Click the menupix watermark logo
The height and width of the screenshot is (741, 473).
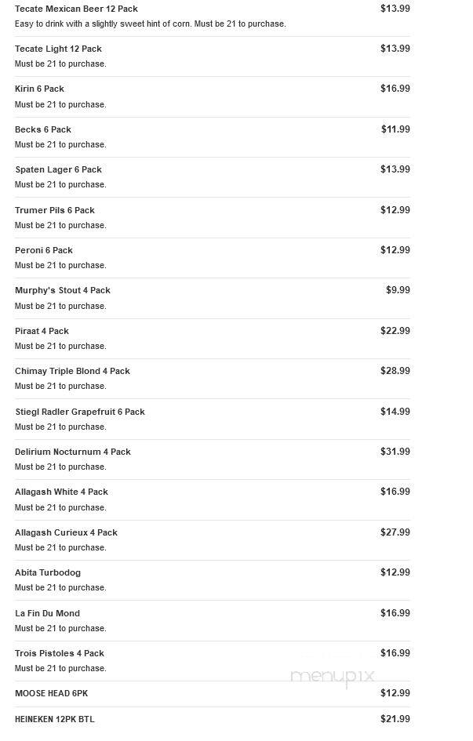coord(332,677)
